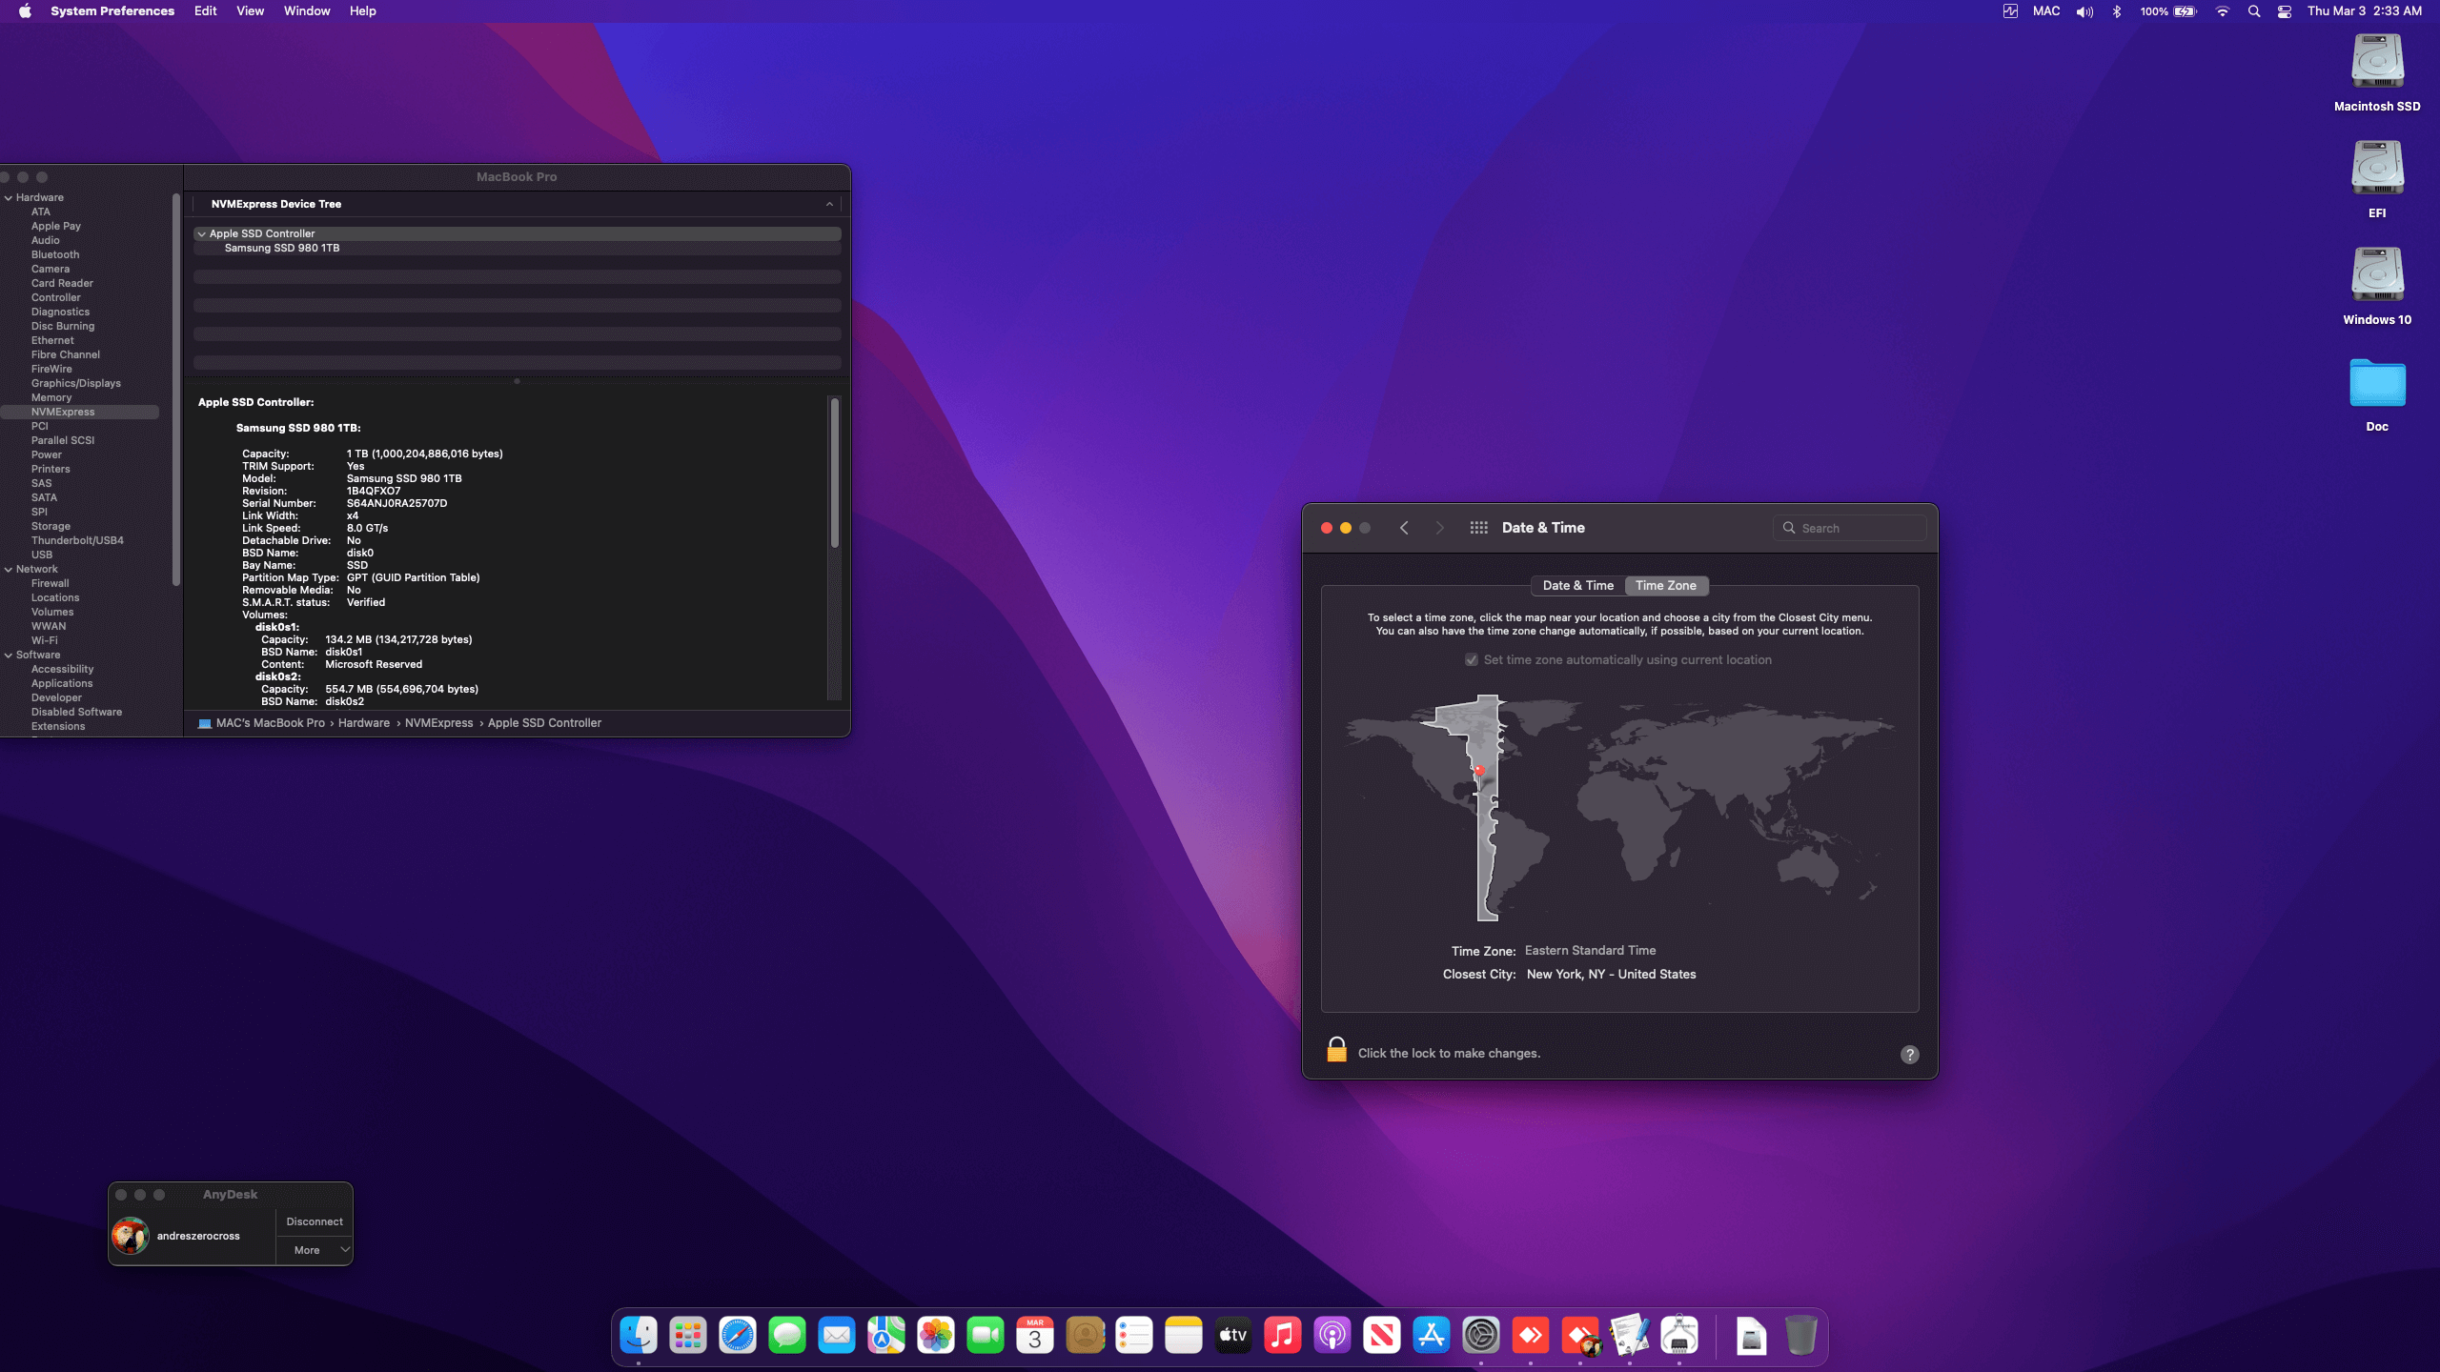The image size is (2440, 1372).
Task: Open News app in the Dock
Action: tap(1381, 1335)
